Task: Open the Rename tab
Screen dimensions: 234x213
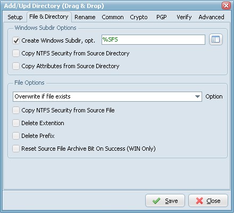Action: 85,17
